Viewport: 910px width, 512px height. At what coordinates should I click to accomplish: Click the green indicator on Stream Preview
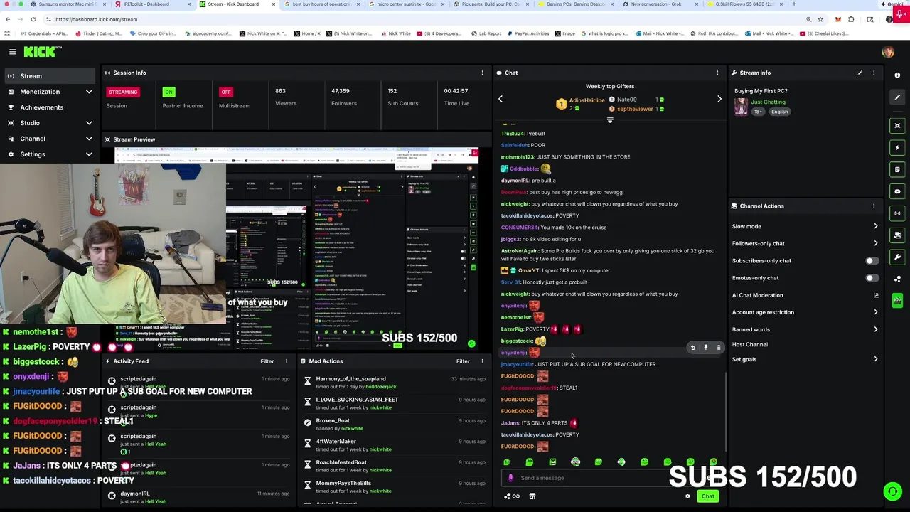471,343
